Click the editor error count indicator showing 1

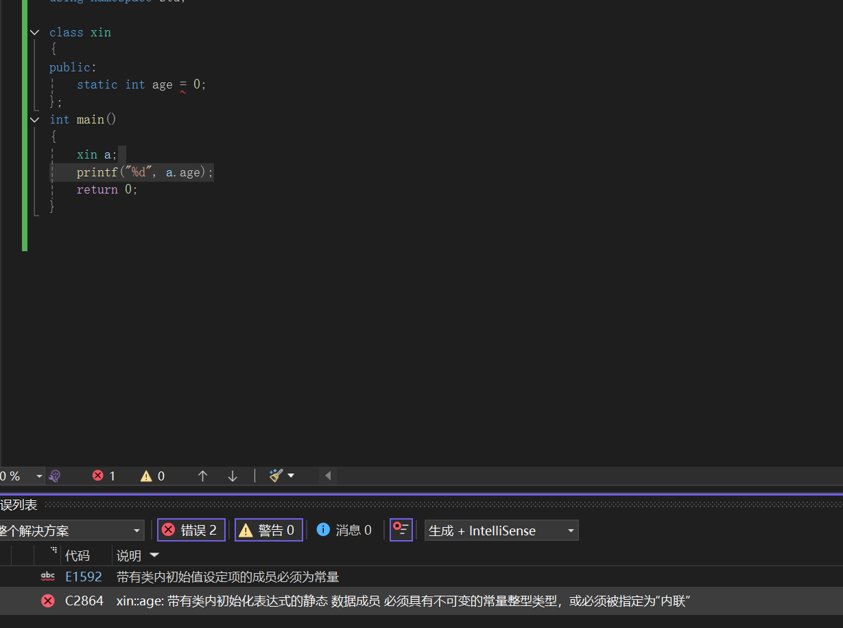point(104,476)
